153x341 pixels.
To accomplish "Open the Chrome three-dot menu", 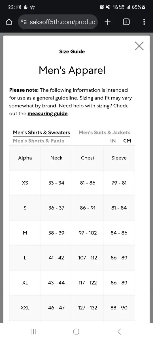I will pyautogui.click(x=144, y=22).
